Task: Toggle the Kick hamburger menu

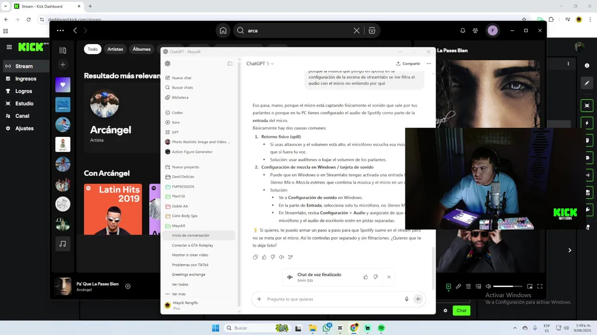Action: coord(9,47)
